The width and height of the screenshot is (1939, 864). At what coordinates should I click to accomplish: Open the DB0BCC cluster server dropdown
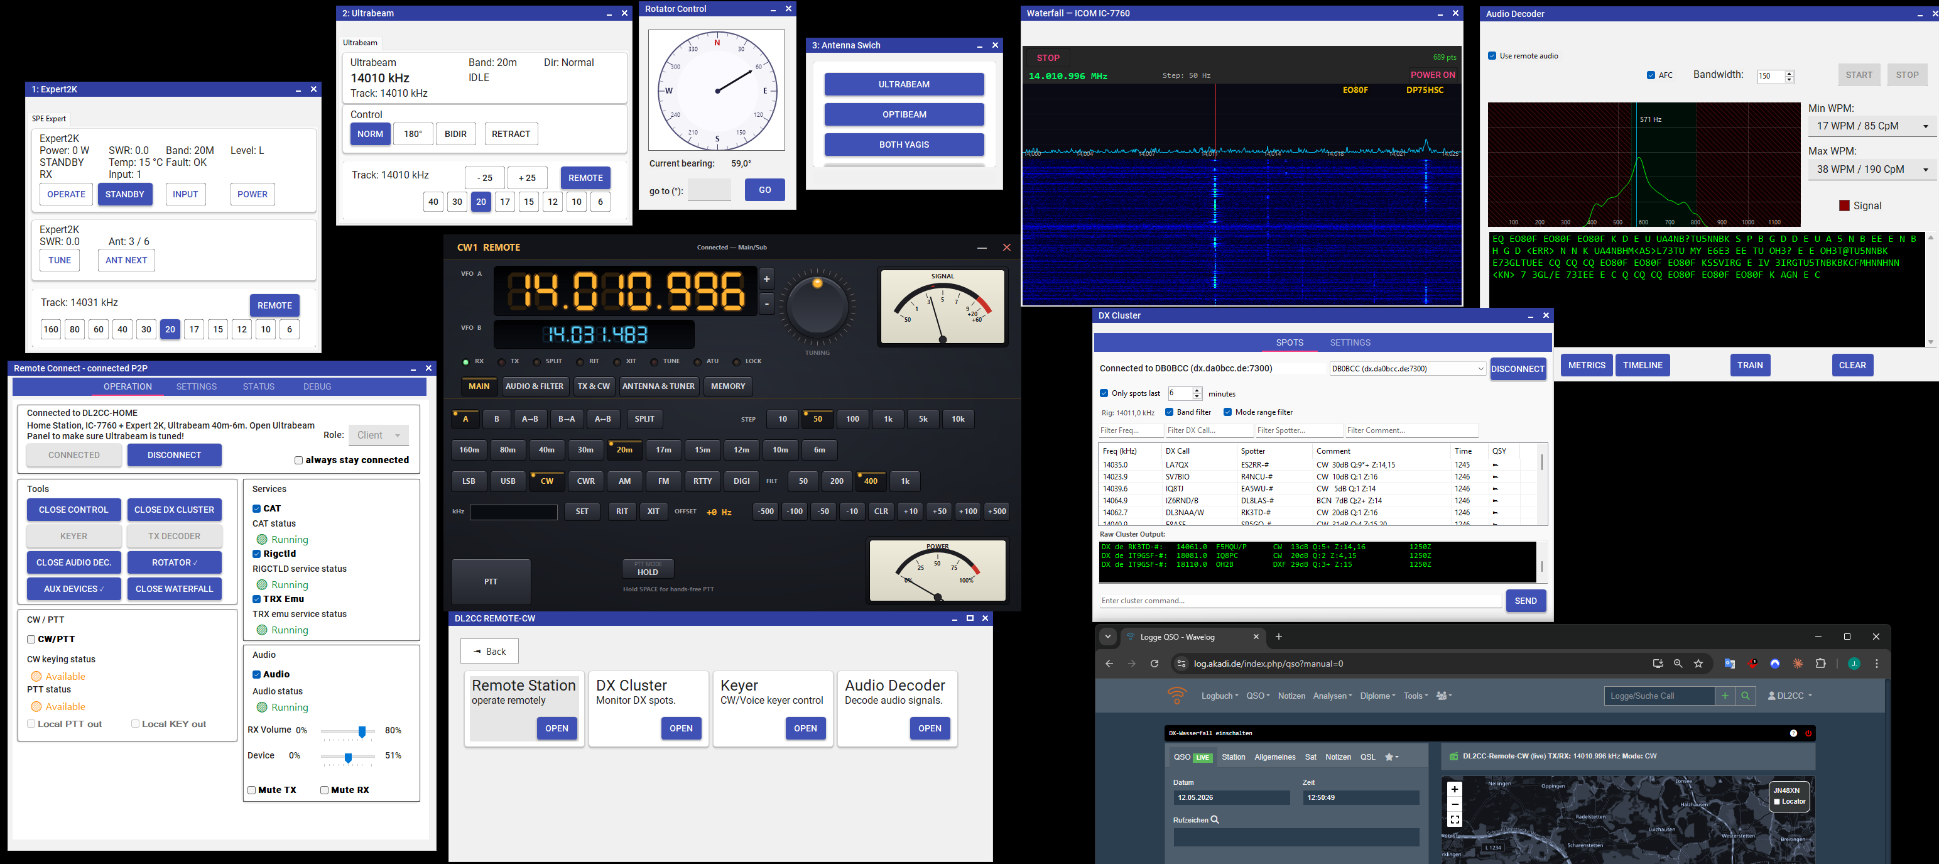click(x=1408, y=368)
